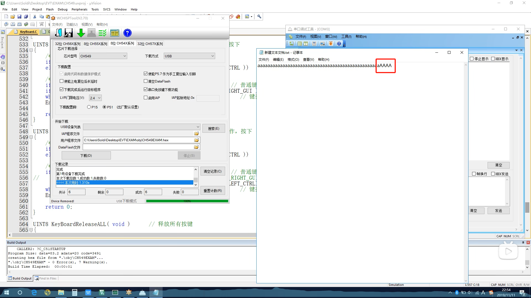Click the wrench configuration icon in µVision toolbar

[259, 17]
